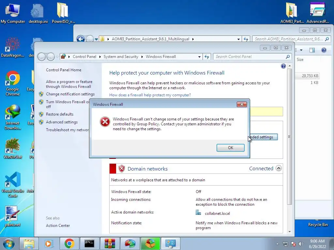Open the network tray icon
Screen dimensions: 334x250
tap(285, 244)
